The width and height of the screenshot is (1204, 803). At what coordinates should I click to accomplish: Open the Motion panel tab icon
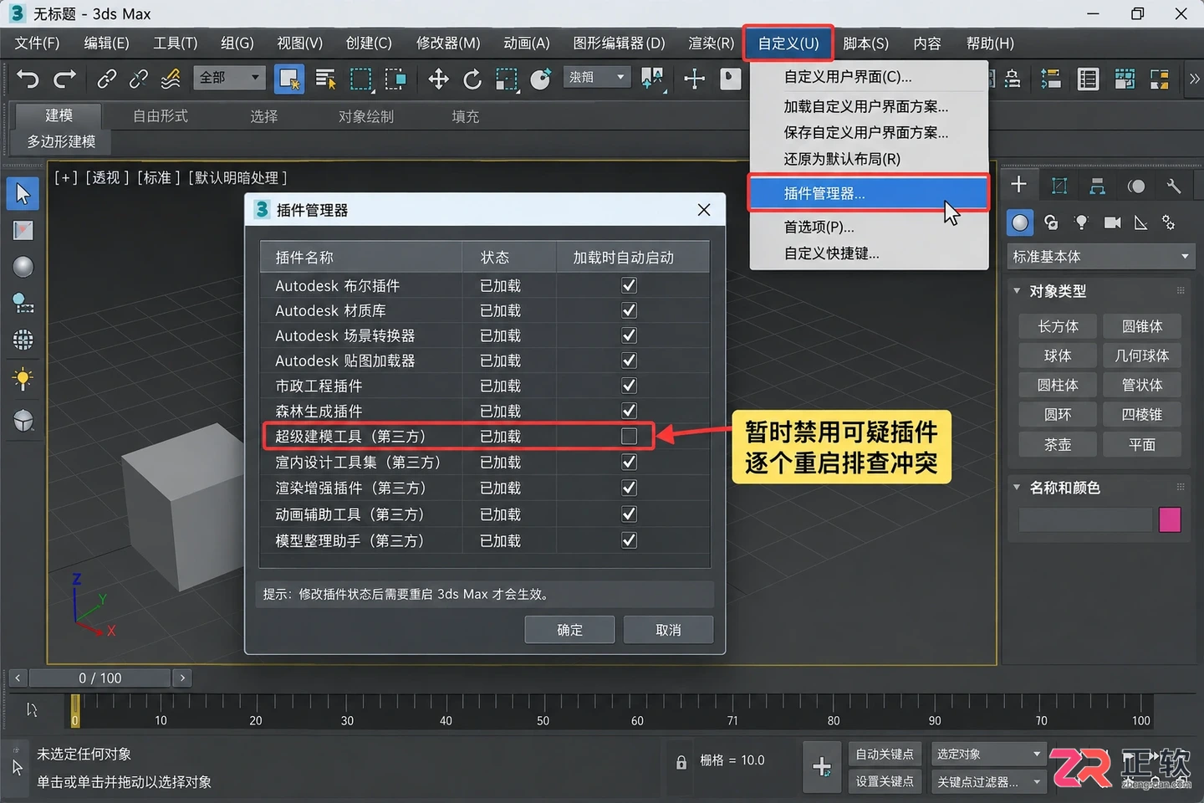point(1135,186)
